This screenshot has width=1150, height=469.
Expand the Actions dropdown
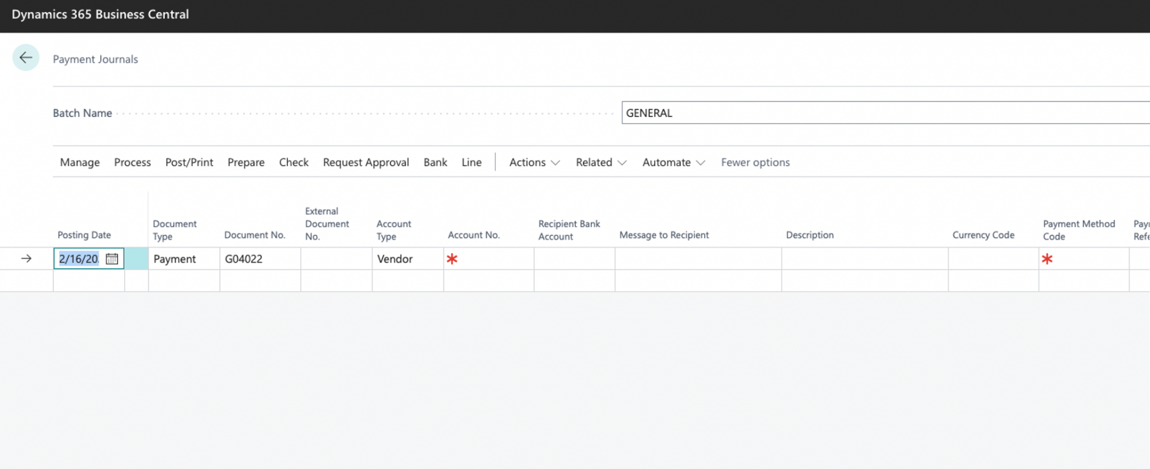[534, 162]
